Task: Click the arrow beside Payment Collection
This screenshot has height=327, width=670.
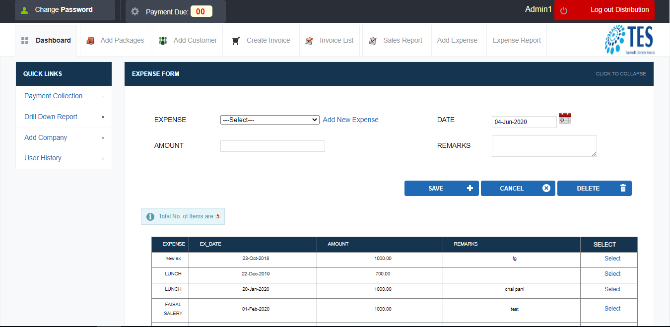Action: [x=103, y=96]
